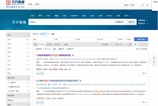Expand the 工业技术 plus icon
The height and width of the screenshot is (106, 158).
point(9,83)
